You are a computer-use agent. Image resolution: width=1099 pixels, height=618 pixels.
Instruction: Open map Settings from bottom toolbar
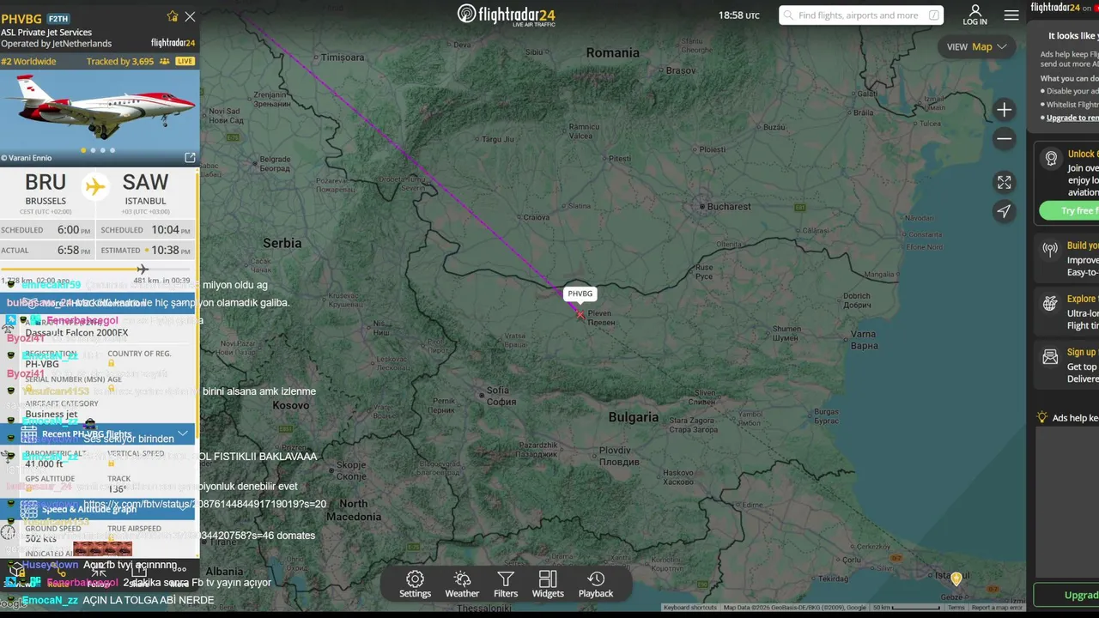tap(415, 585)
